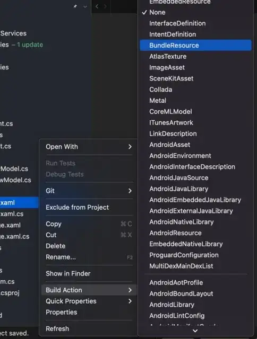Open the Git submenu

(89, 191)
